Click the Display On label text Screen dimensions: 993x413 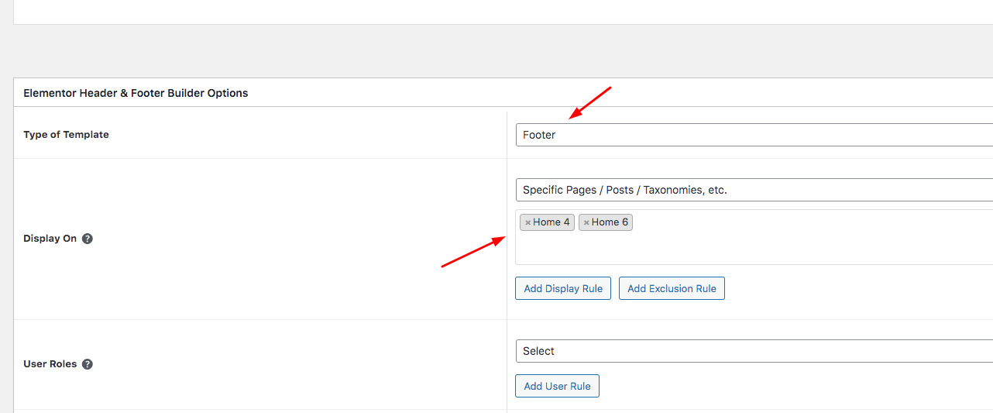click(x=50, y=239)
